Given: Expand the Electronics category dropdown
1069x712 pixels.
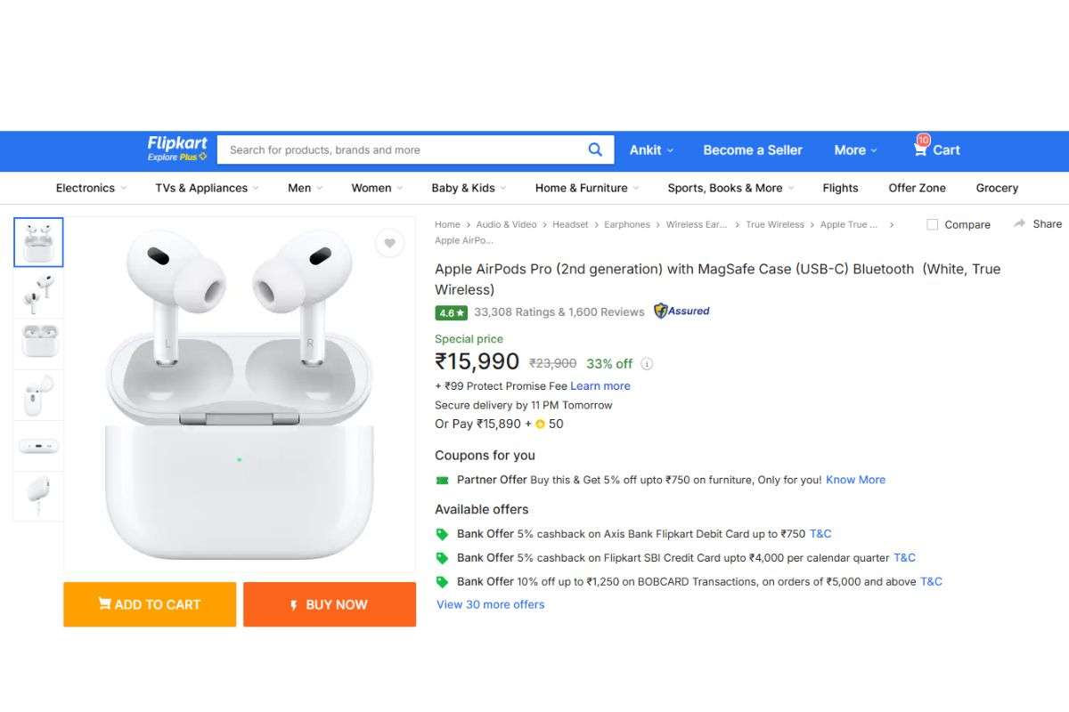Looking at the screenshot, I should coord(89,188).
